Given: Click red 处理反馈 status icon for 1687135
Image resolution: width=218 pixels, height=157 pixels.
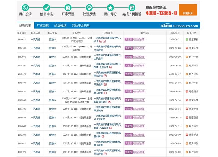Looking at the screenshot, I should [x=187, y=109].
